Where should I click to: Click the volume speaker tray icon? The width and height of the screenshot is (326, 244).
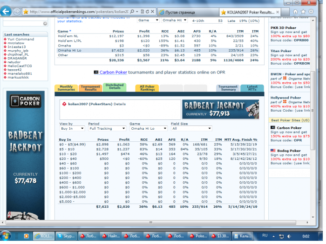[x=289, y=236]
